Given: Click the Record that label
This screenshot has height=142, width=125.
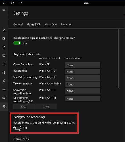Looking at the screenshot, I should pyautogui.click(x=20, y=71).
